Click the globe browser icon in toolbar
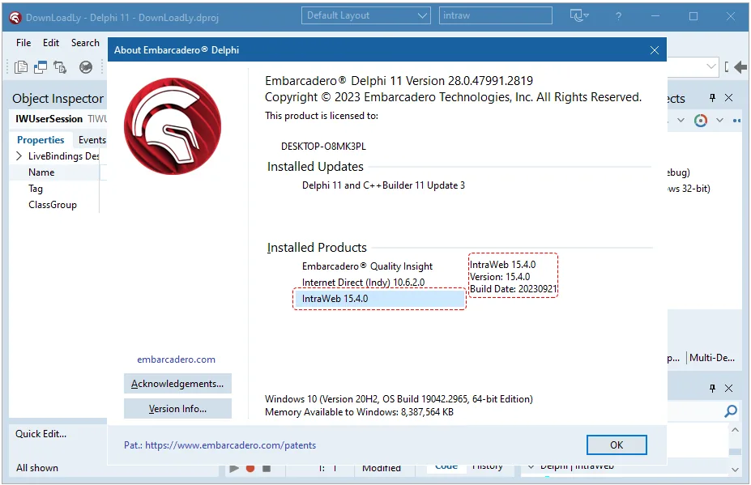 pos(86,67)
